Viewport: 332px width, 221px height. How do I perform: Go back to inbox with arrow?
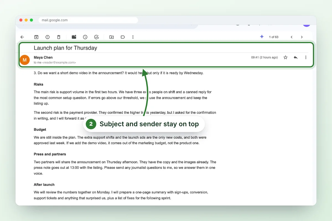click(x=22, y=37)
